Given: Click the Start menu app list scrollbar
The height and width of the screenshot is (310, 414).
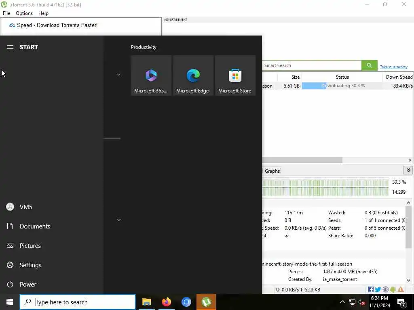Looking at the screenshot, I should tap(112, 138).
